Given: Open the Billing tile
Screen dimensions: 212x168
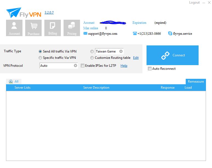Looking at the screenshot, I should 53,28.
